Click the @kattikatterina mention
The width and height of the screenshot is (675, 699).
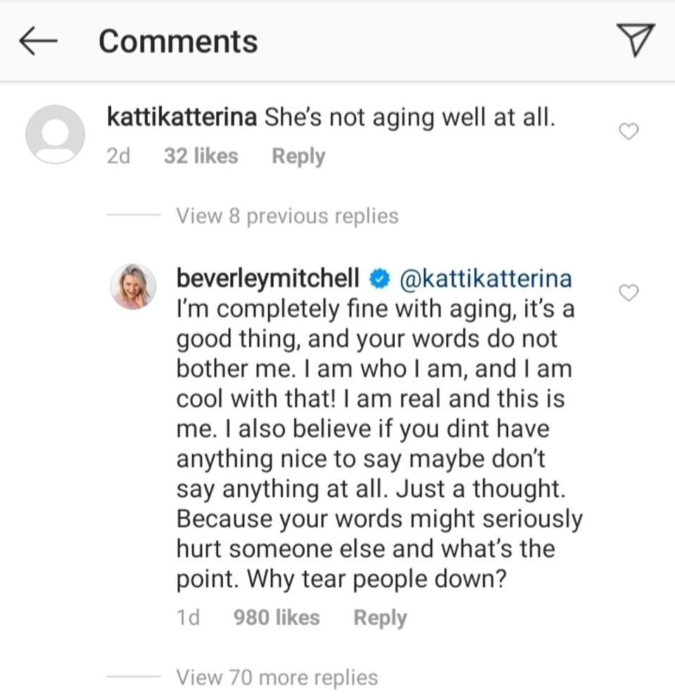(485, 278)
